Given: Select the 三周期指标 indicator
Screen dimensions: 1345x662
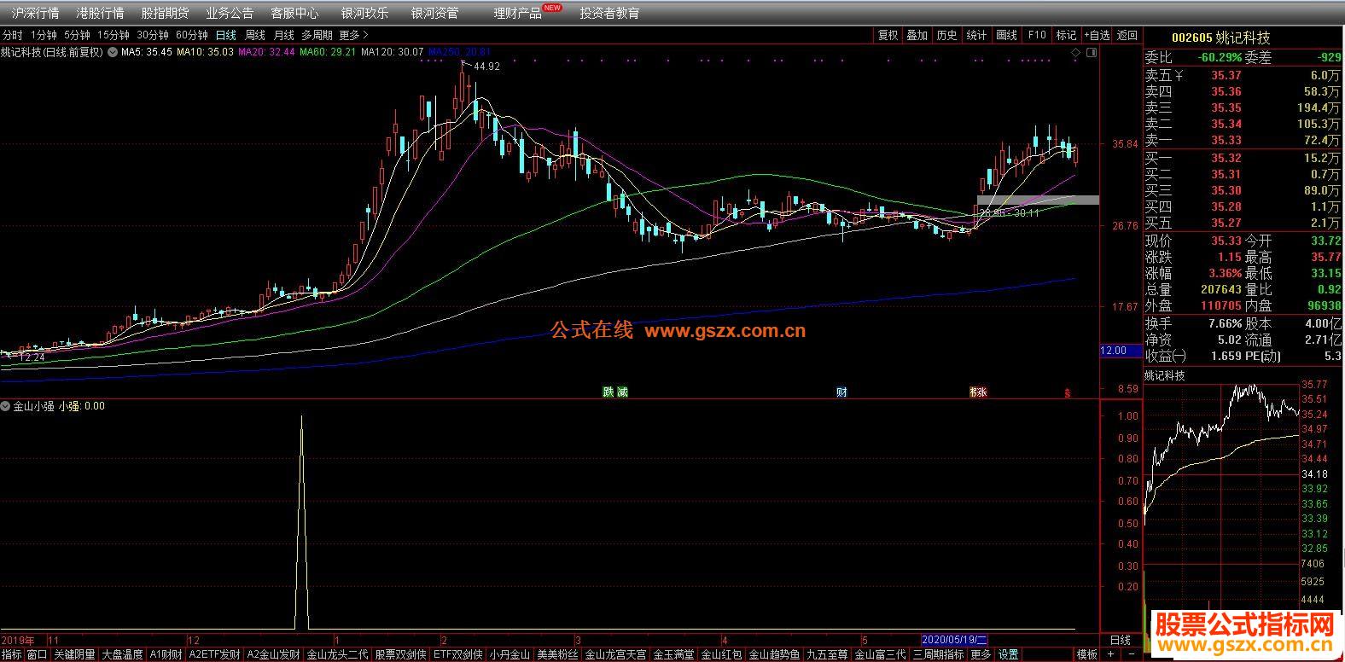Looking at the screenshot, I should (939, 654).
